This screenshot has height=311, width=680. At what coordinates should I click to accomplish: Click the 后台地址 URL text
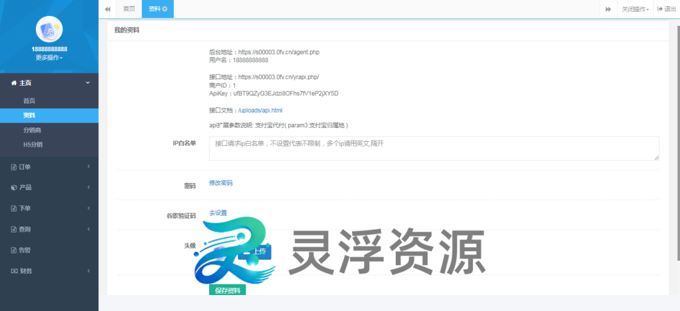click(279, 52)
